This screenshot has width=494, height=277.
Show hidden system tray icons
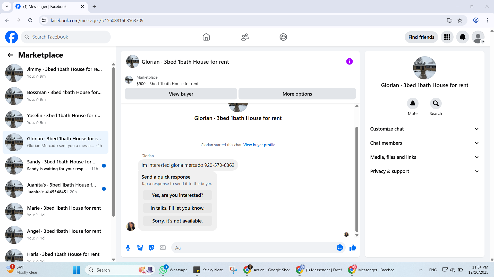pyautogui.click(x=420, y=270)
